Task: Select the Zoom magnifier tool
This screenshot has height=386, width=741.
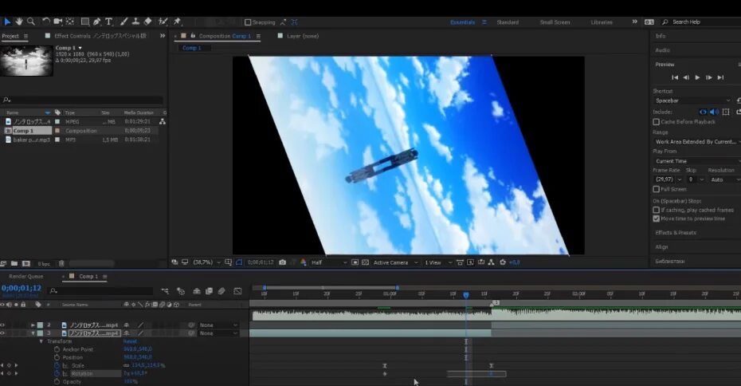Action: 31,22
